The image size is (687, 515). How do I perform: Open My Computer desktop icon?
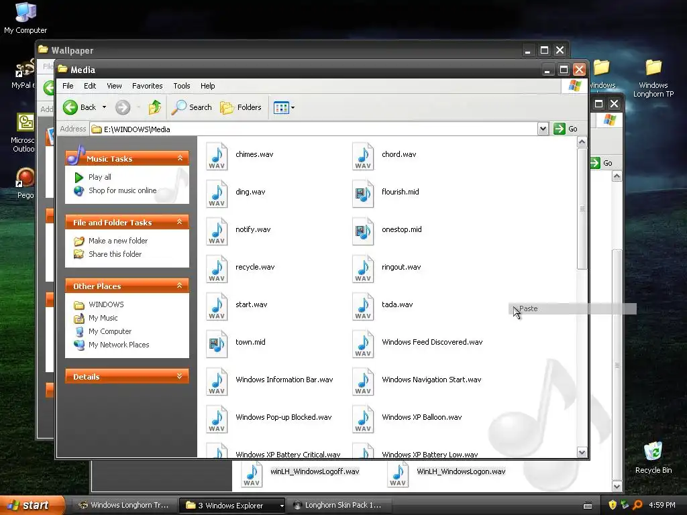click(25, 18)
